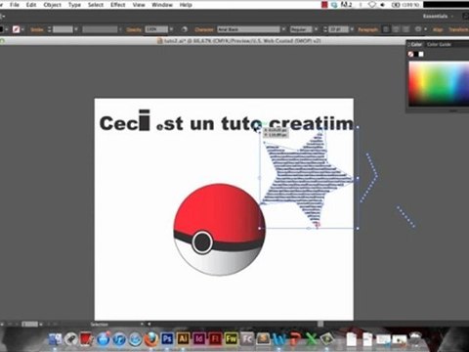Open the font size dropdown arrow

click(x=352, y=29)
